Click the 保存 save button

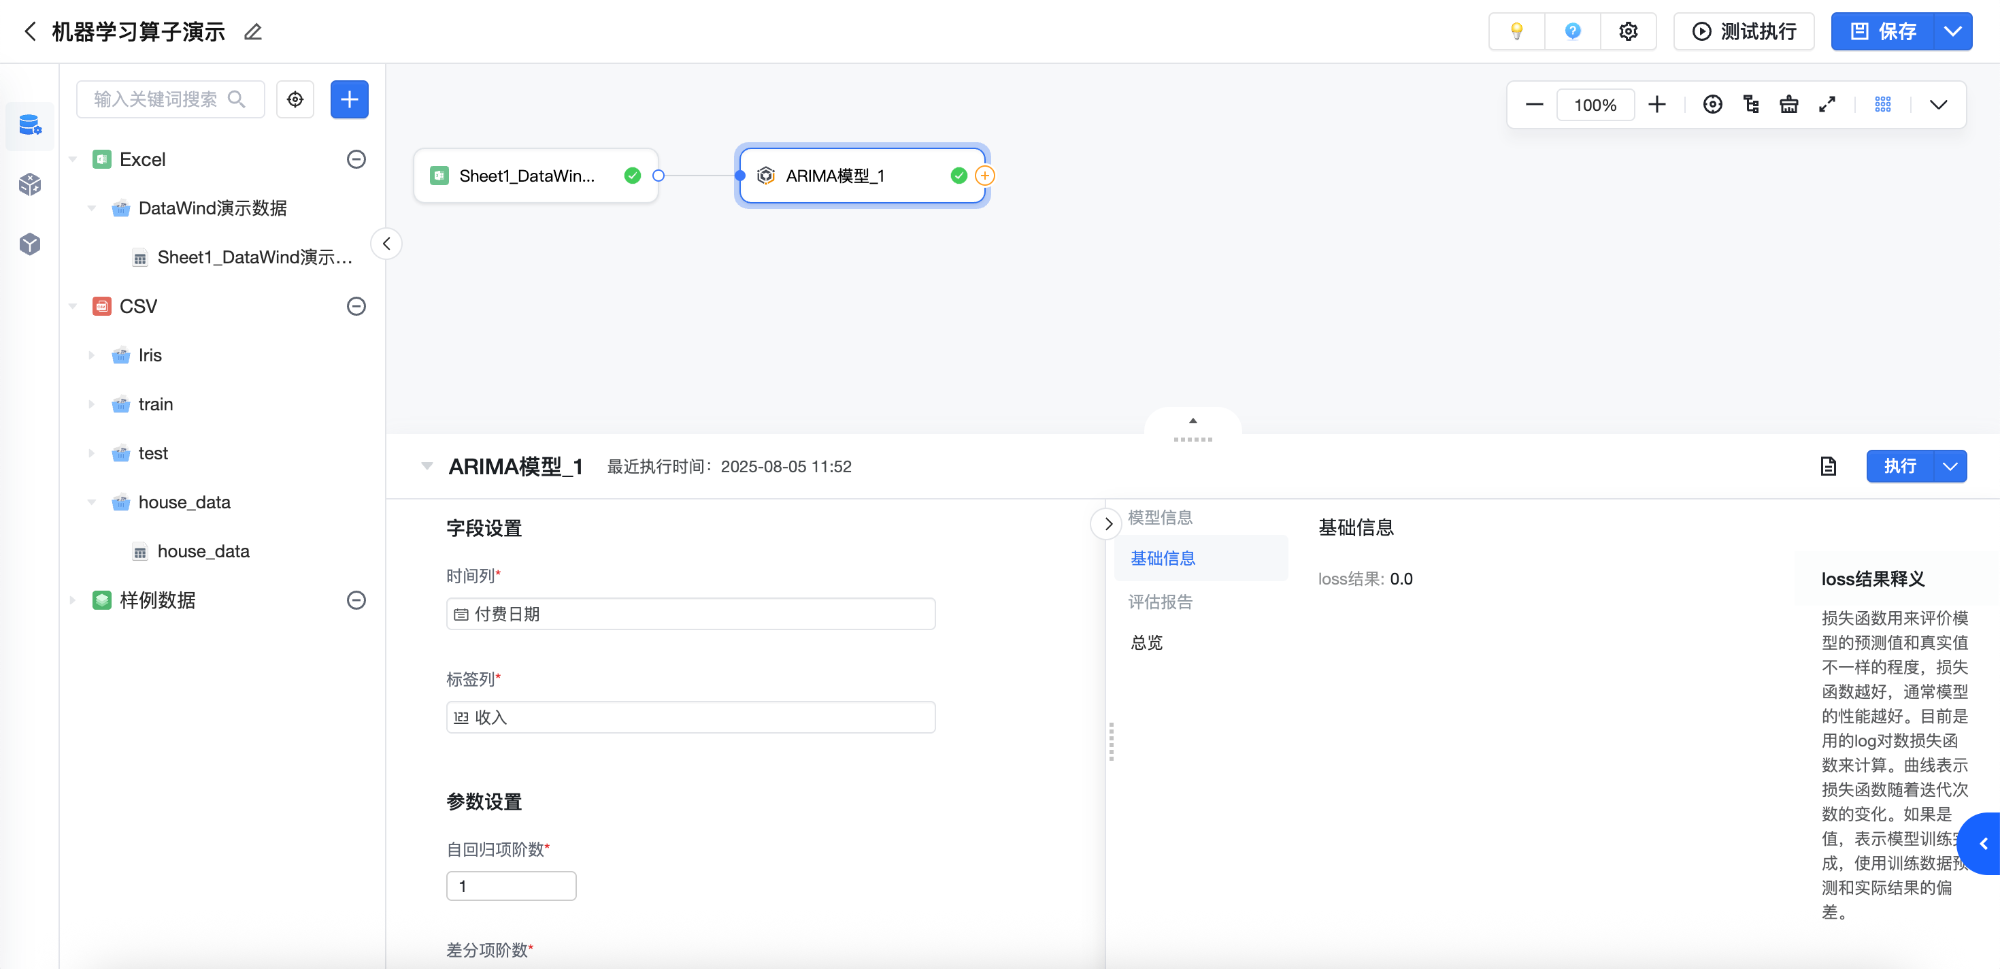pos(1883,32)
